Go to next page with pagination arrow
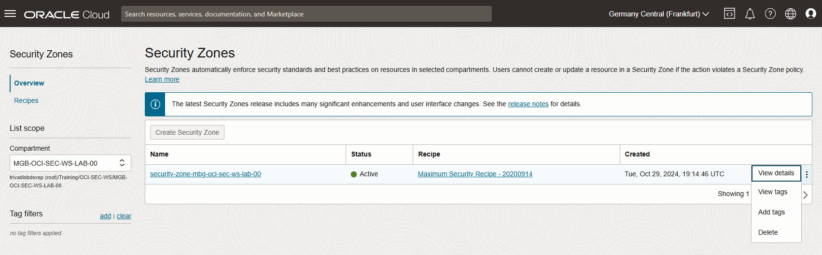The height and width of the screenshot is (255, 822). click(x=805, y=195)
